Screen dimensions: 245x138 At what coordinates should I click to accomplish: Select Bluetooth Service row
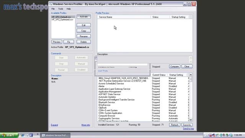(x=143, y=102)
